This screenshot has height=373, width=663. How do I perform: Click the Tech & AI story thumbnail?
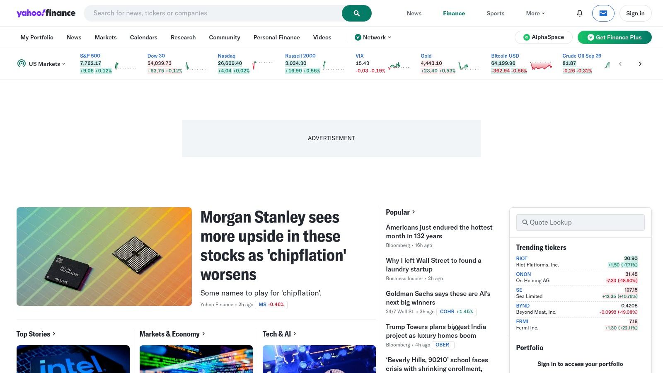319,359
